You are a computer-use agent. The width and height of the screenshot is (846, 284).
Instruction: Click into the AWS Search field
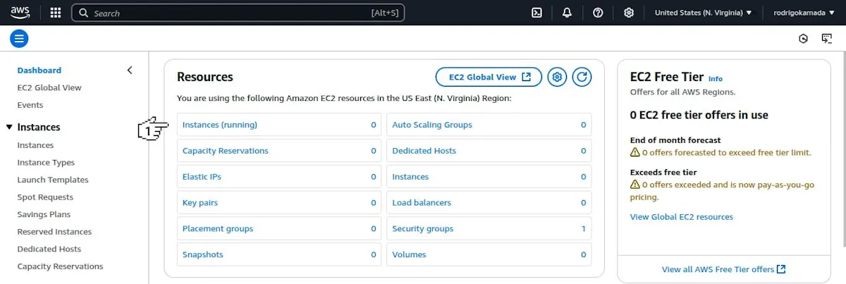[238, 13]
